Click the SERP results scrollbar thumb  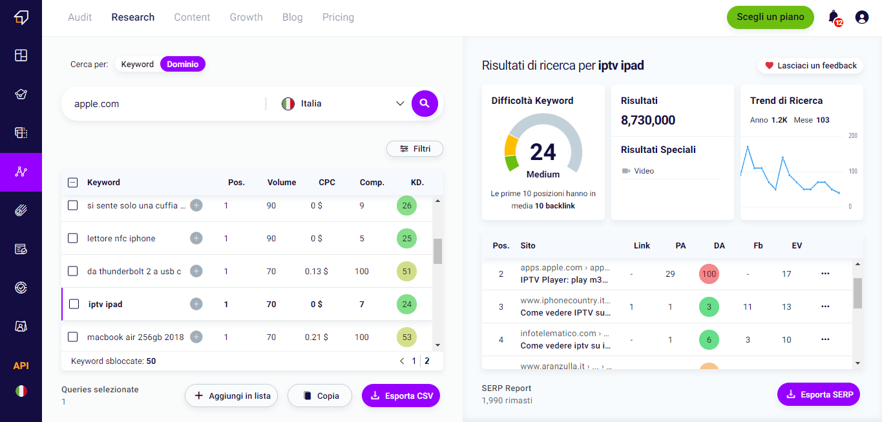coord(858,294)
